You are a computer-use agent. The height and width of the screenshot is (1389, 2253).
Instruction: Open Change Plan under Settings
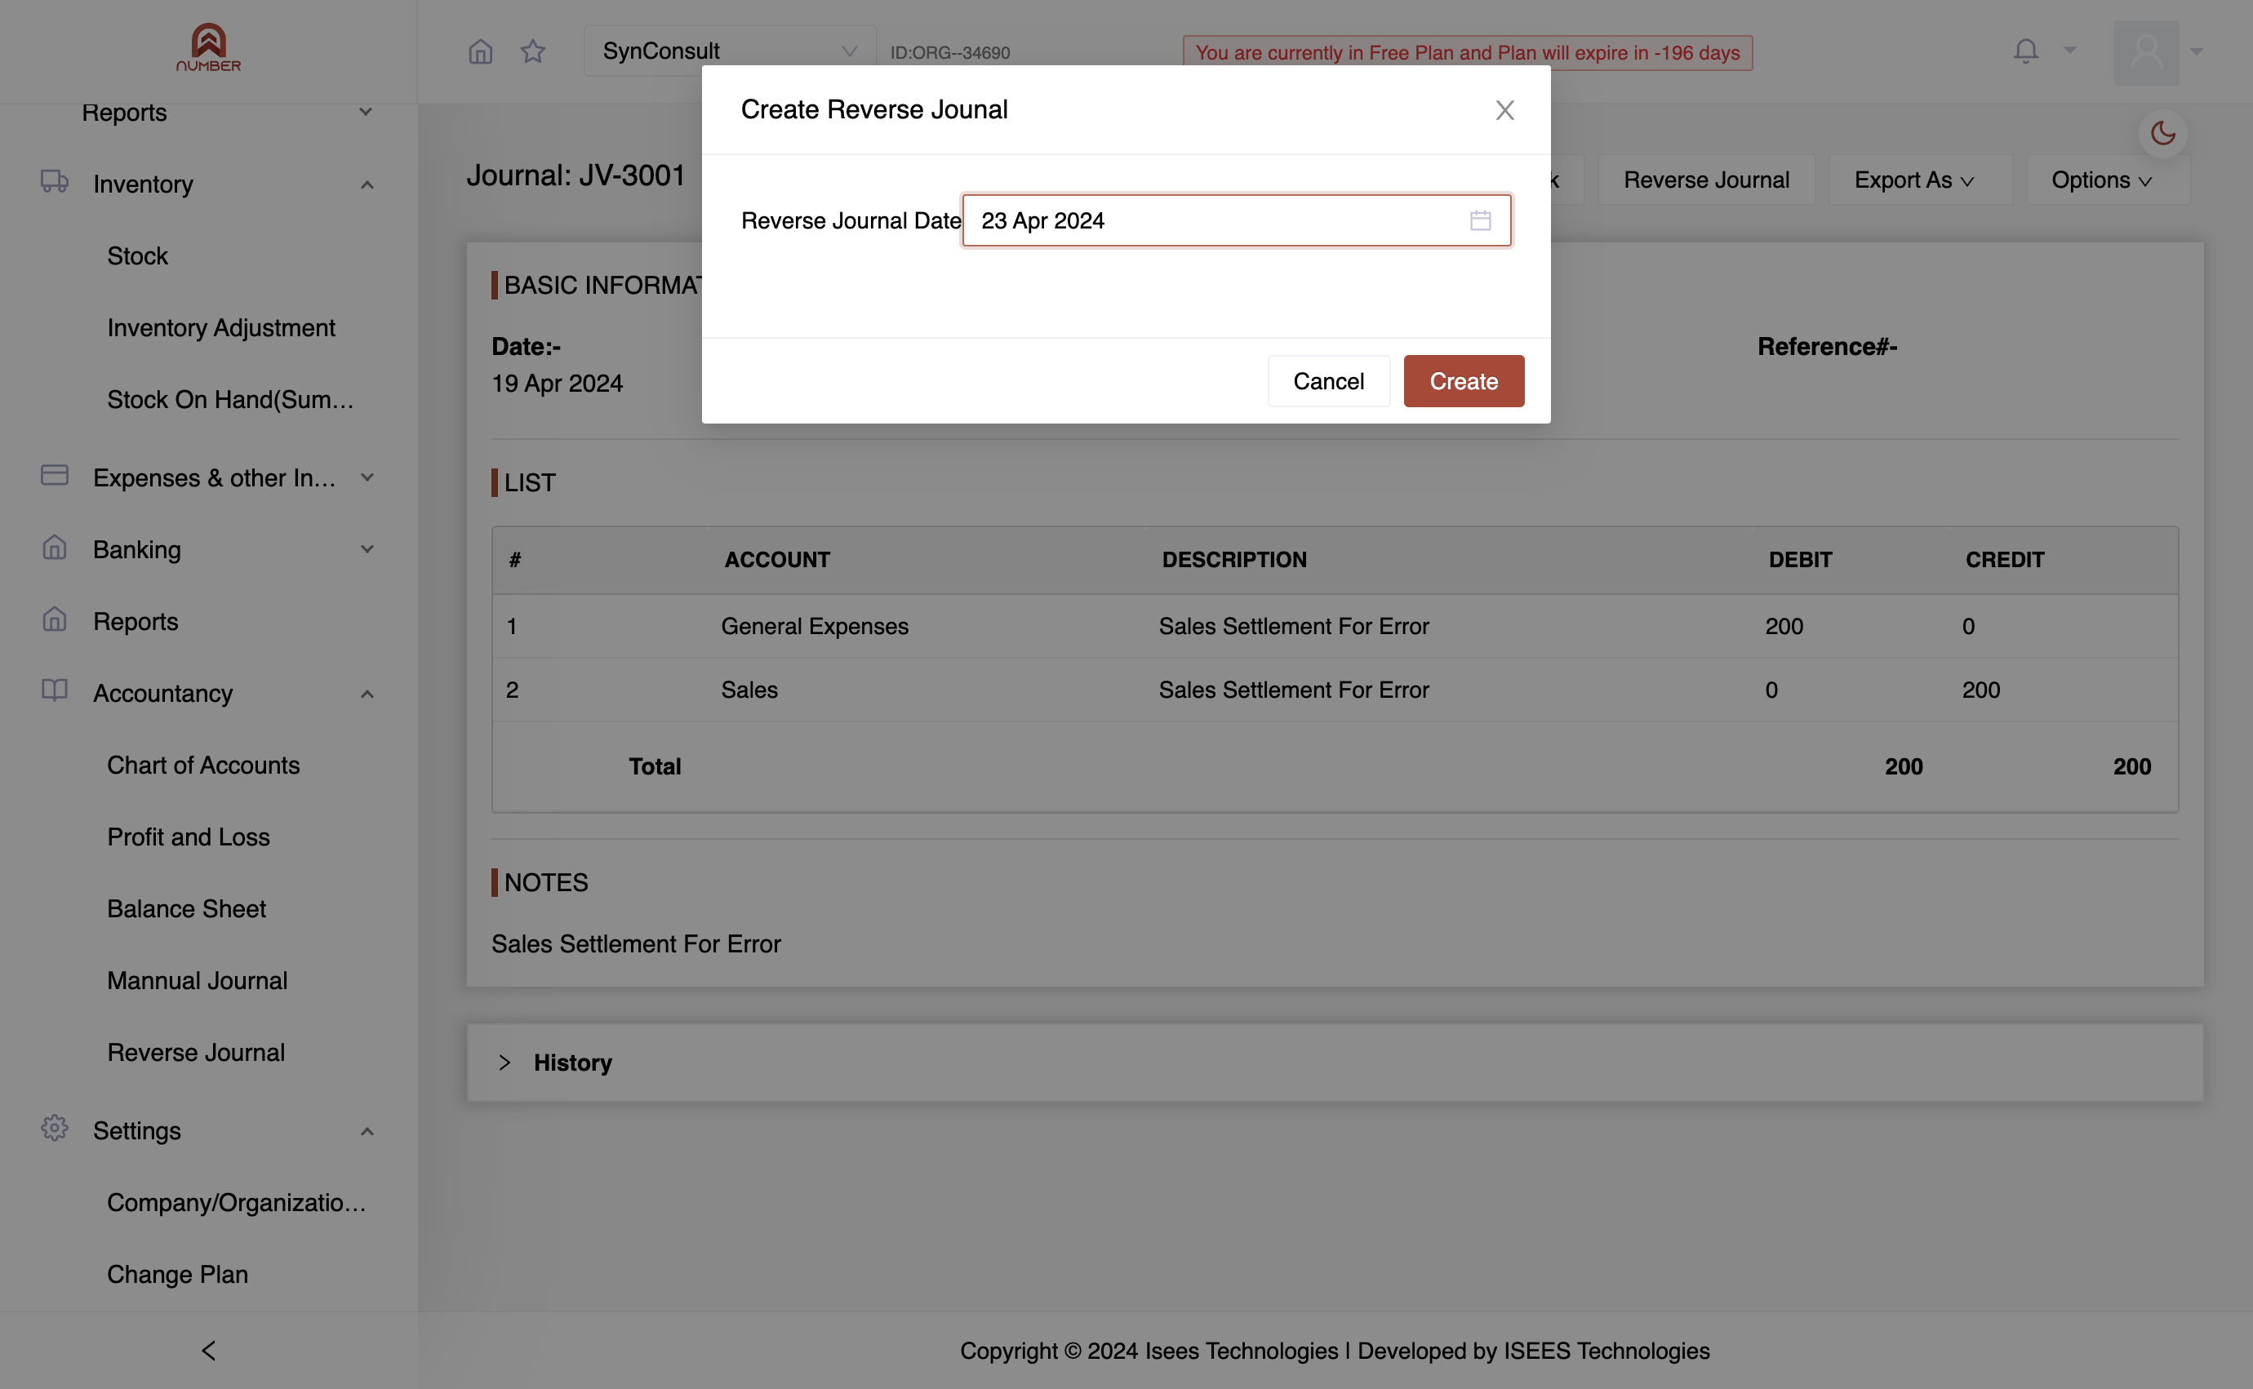click(x=177, y=1274)
